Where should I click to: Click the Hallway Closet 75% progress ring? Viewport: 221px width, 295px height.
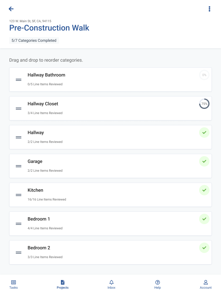click(x=204, y=104)
